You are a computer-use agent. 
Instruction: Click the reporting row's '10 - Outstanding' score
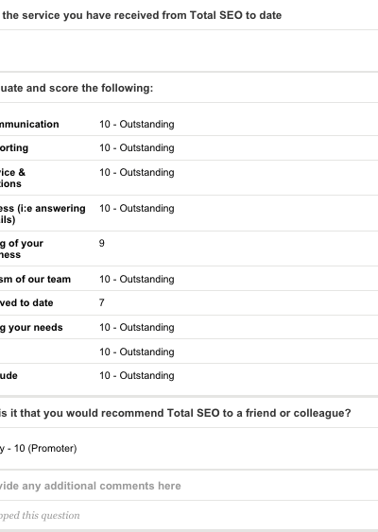coord(137,148)
